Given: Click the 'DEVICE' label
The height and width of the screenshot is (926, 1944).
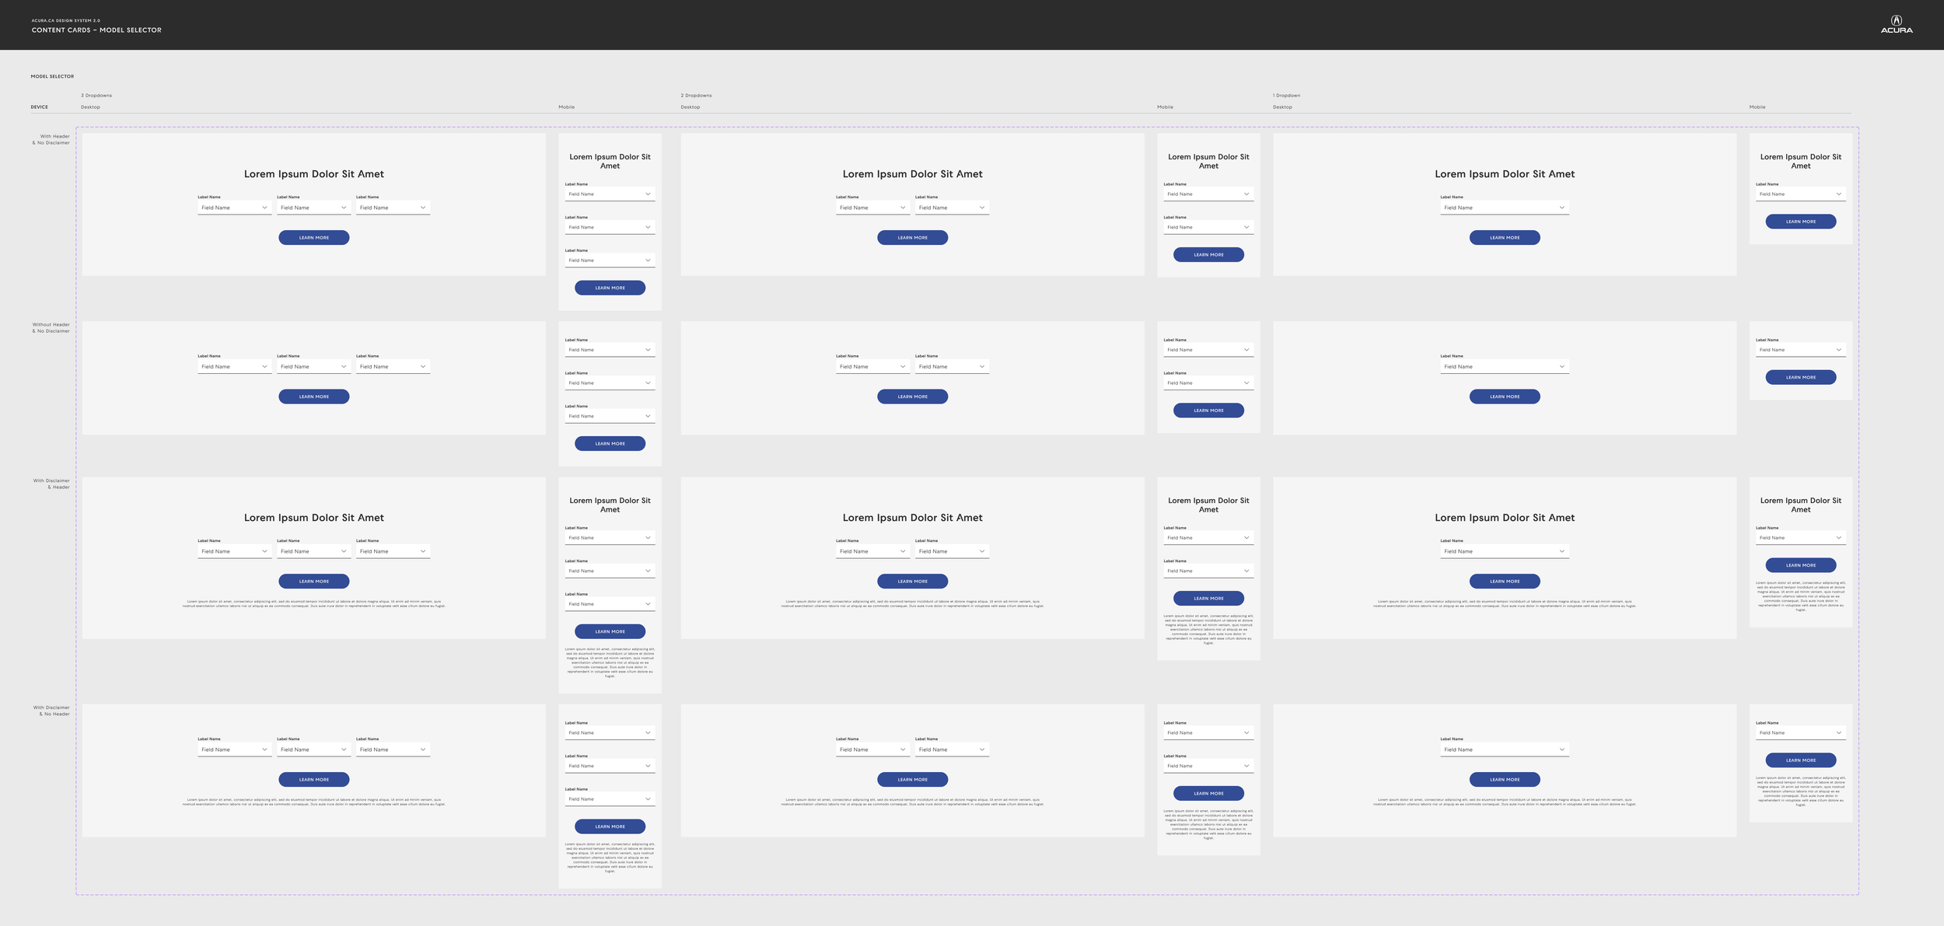Looking at the screenshot, I should point(40,107).
